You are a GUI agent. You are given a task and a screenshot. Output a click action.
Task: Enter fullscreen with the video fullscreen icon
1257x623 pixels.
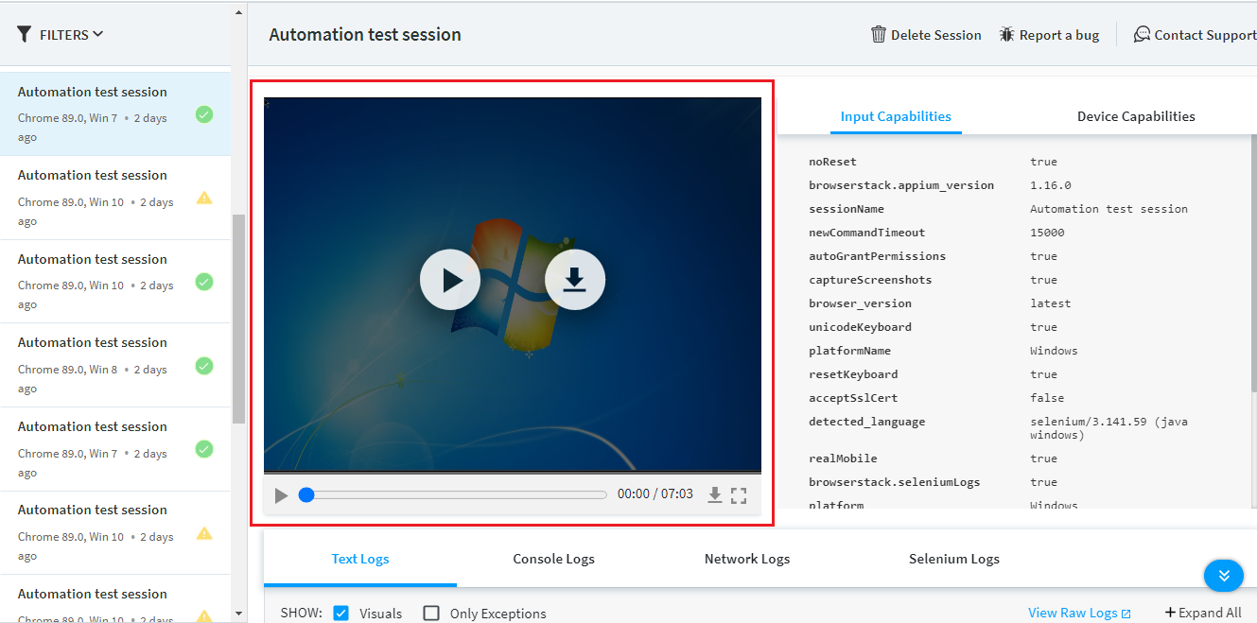(739, 494)
